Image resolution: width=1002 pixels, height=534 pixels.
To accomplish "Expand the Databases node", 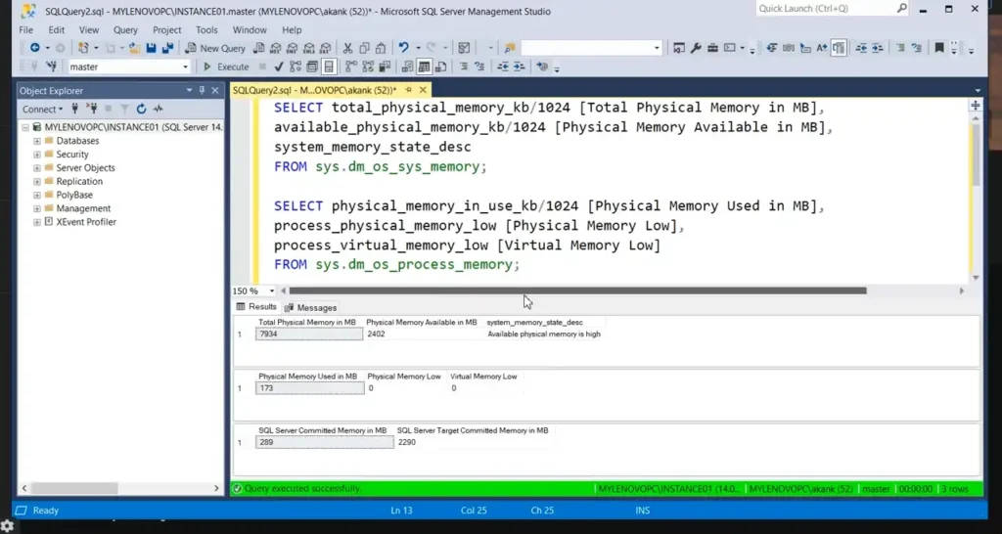I will [37, 141].
